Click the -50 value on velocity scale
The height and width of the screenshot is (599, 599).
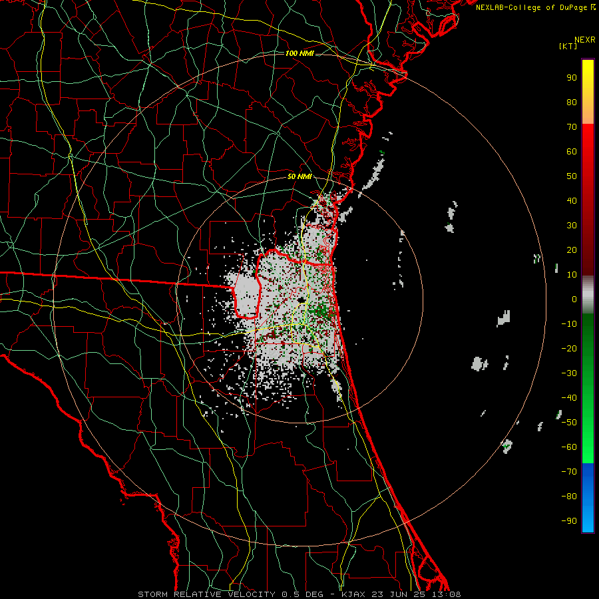(569, 423)
